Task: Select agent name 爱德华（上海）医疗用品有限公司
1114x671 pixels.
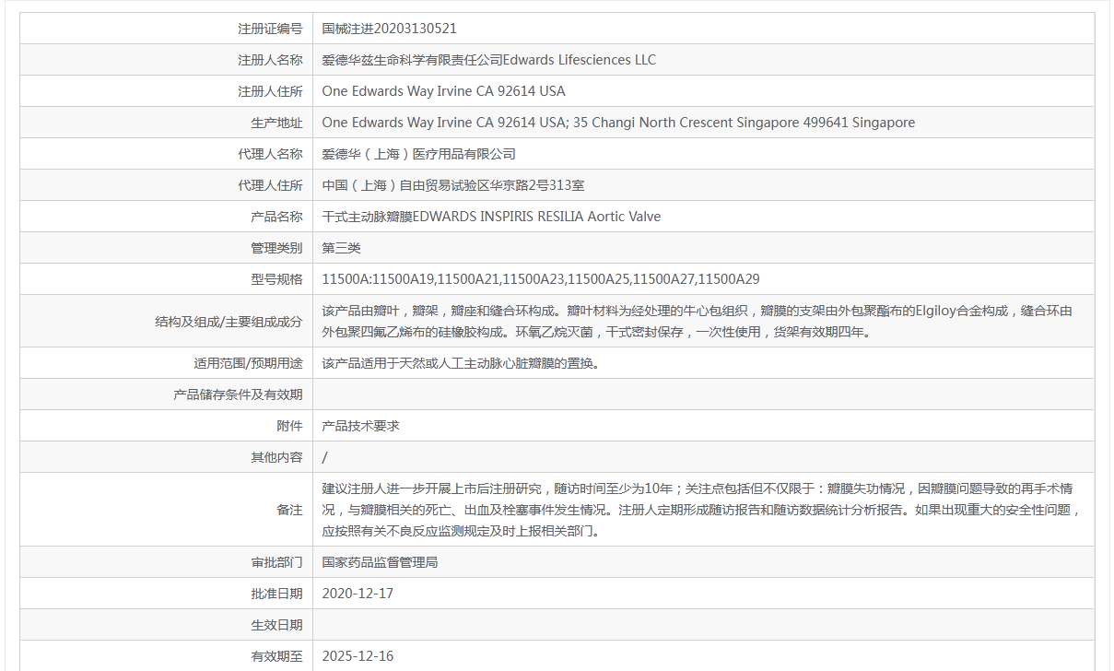Action: (418, 154)
